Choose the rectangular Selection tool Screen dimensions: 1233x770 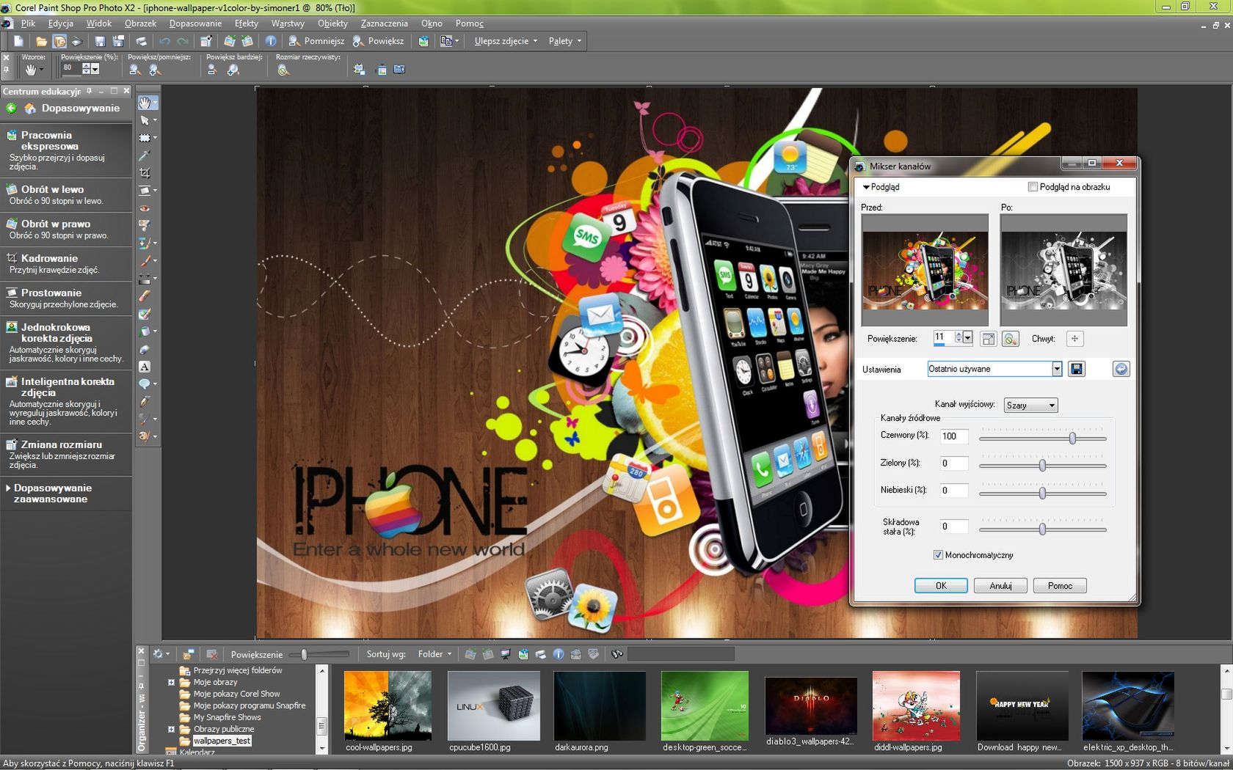145,138
